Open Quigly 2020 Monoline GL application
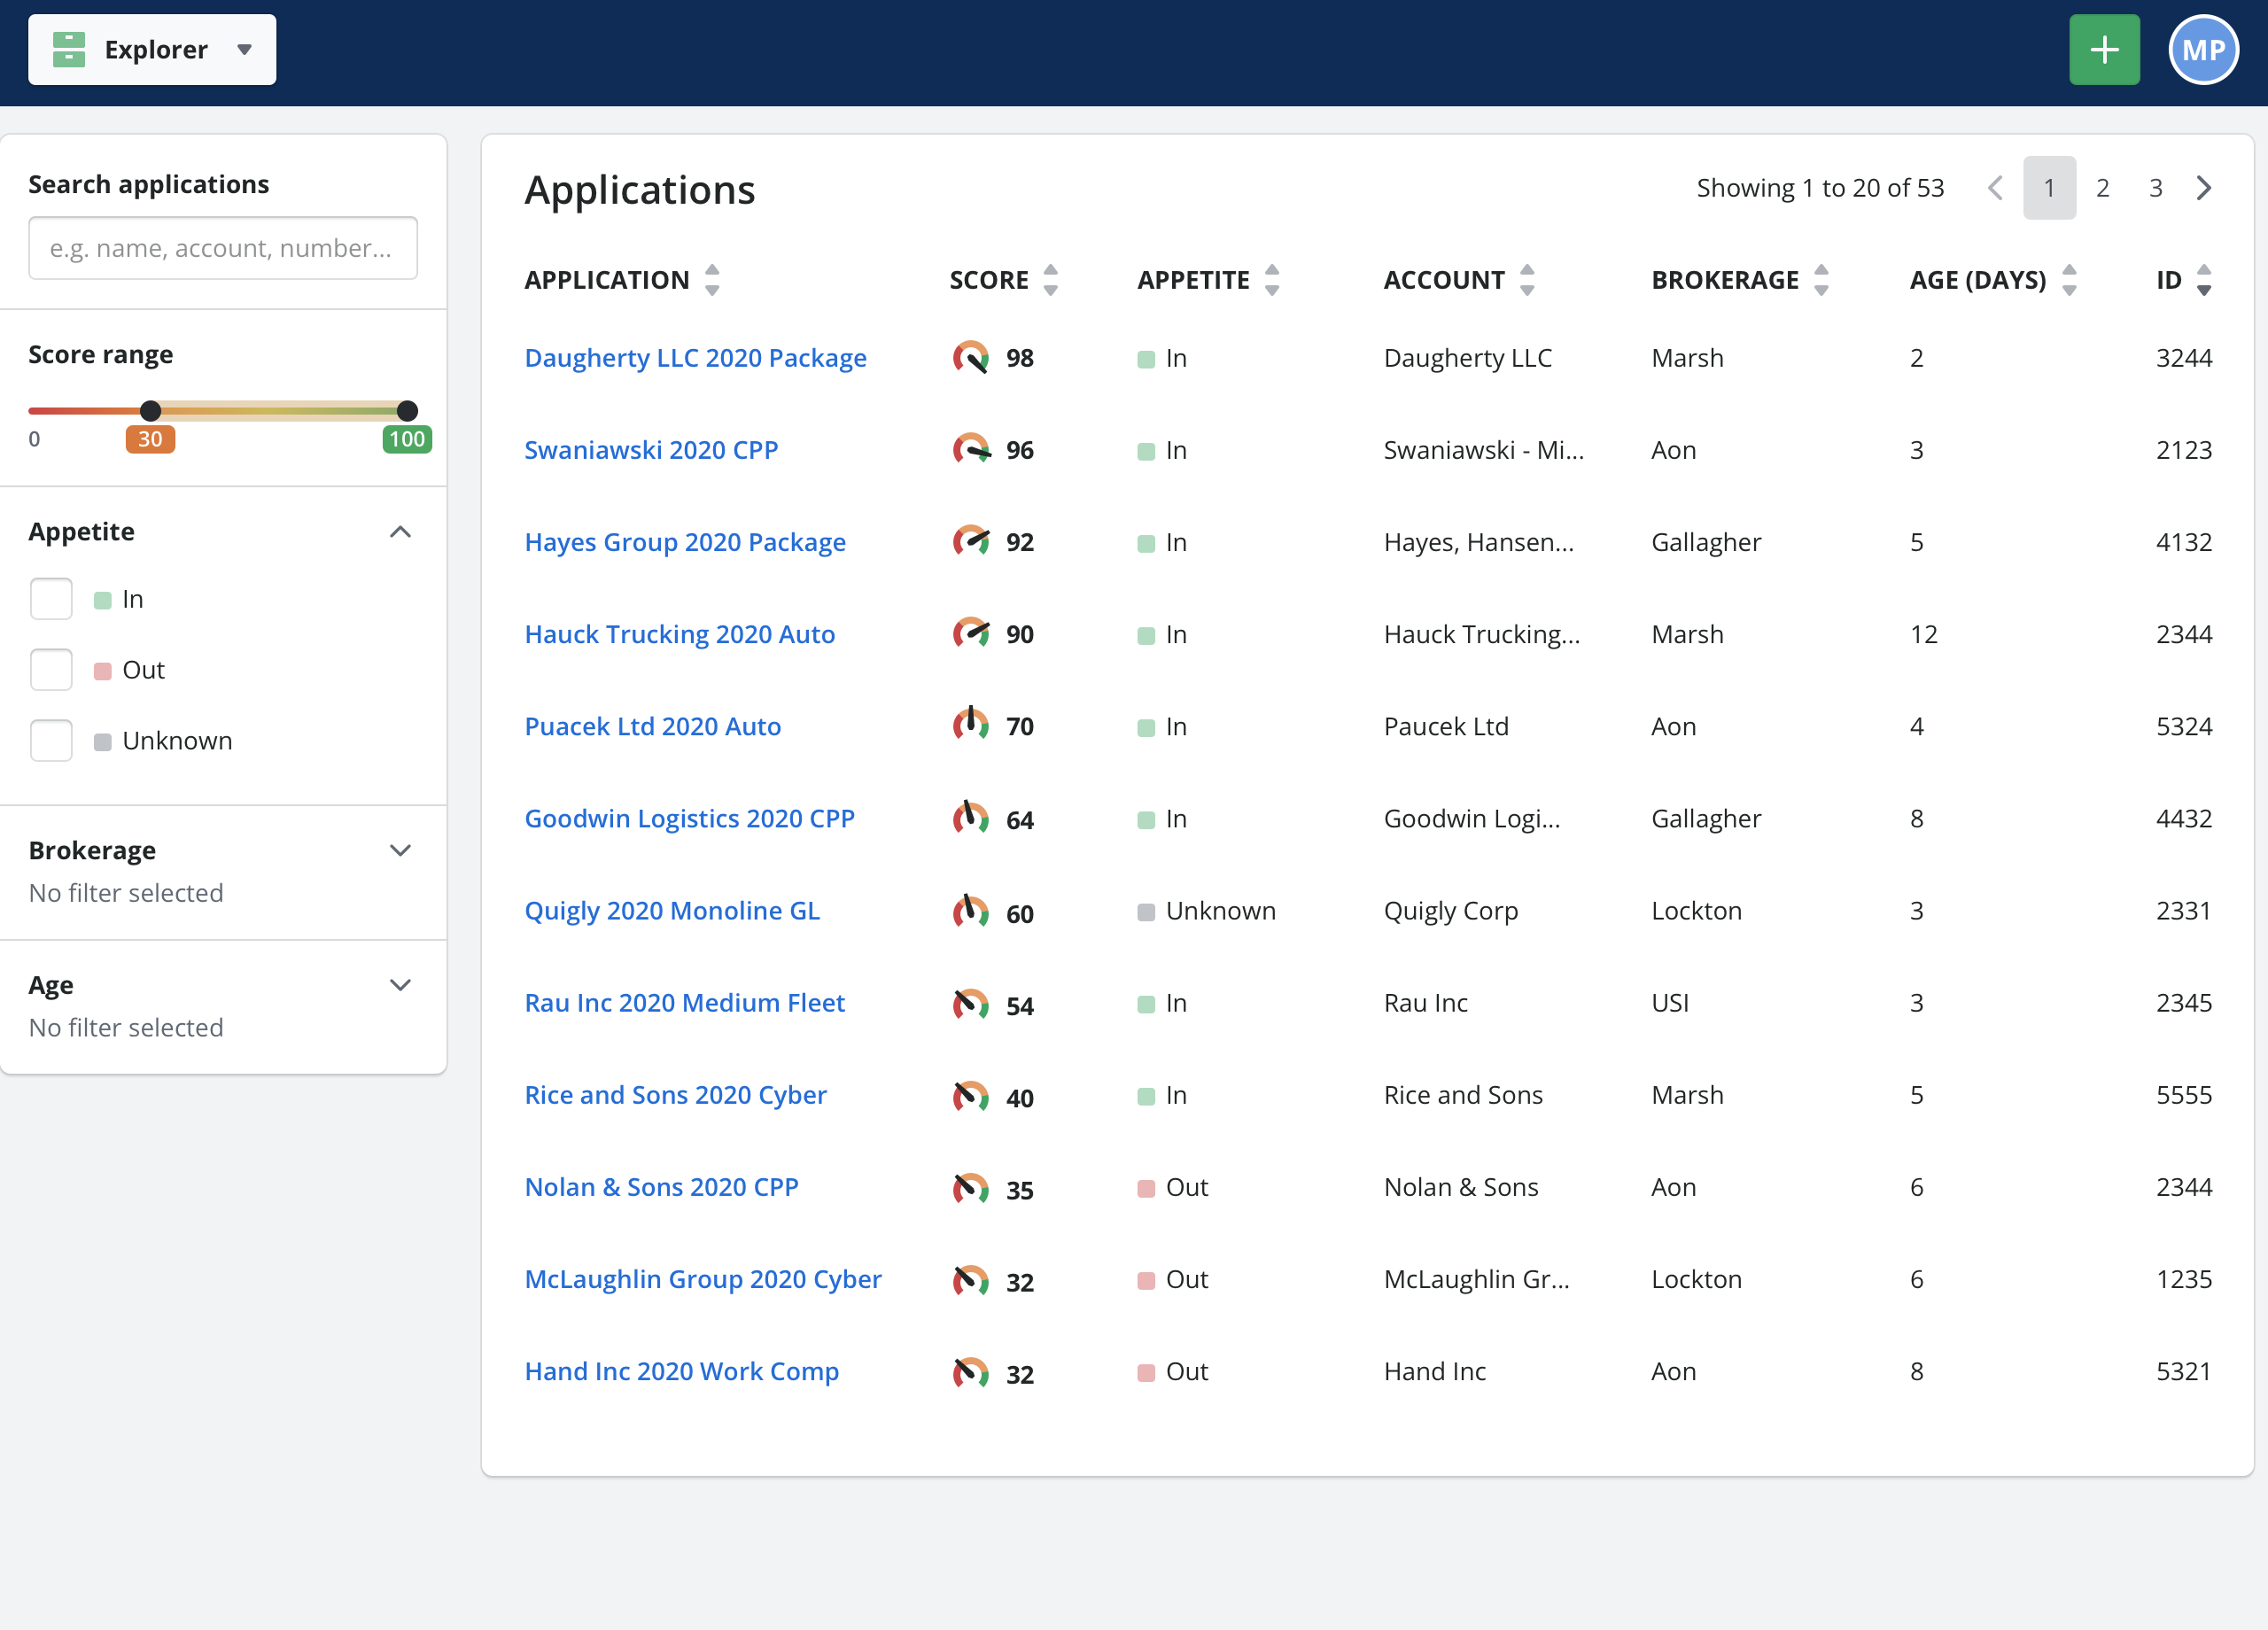 point(672,911)
